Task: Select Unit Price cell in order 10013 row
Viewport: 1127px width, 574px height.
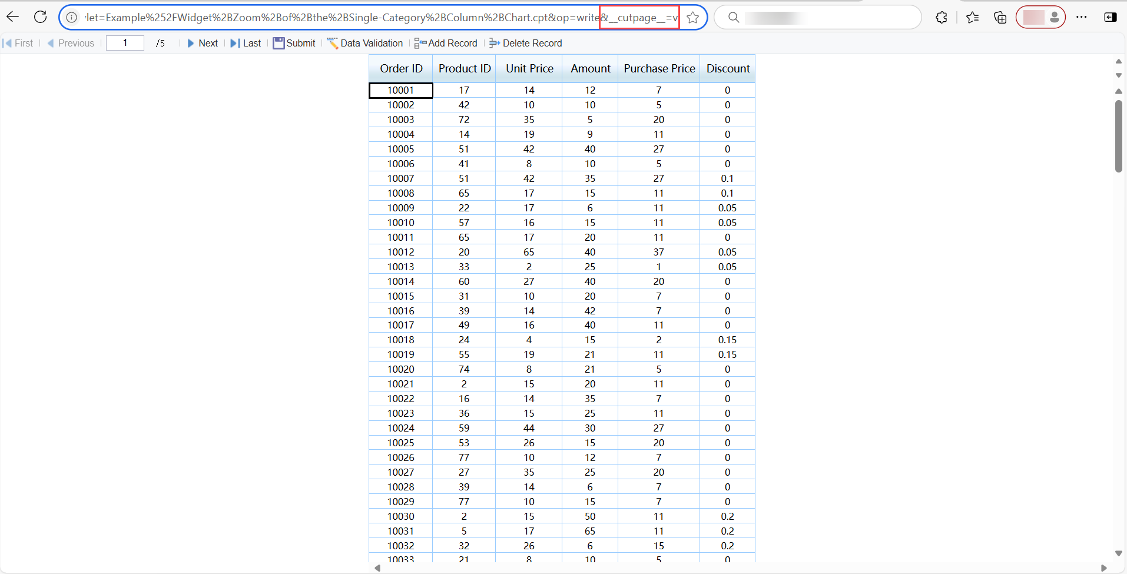Action: pos(529,267)
